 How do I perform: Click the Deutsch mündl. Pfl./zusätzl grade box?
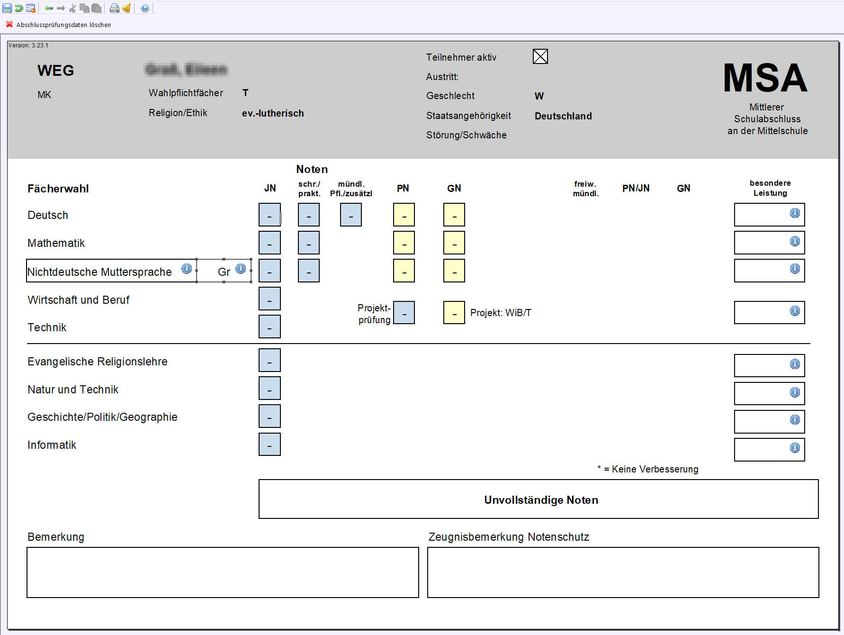[x=351, y=215]
